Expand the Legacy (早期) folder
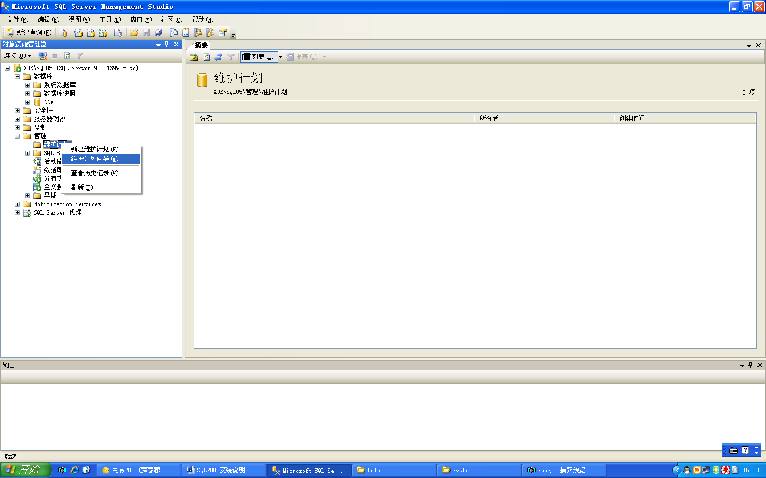766x478 pixels. click(x=27, y=195)
